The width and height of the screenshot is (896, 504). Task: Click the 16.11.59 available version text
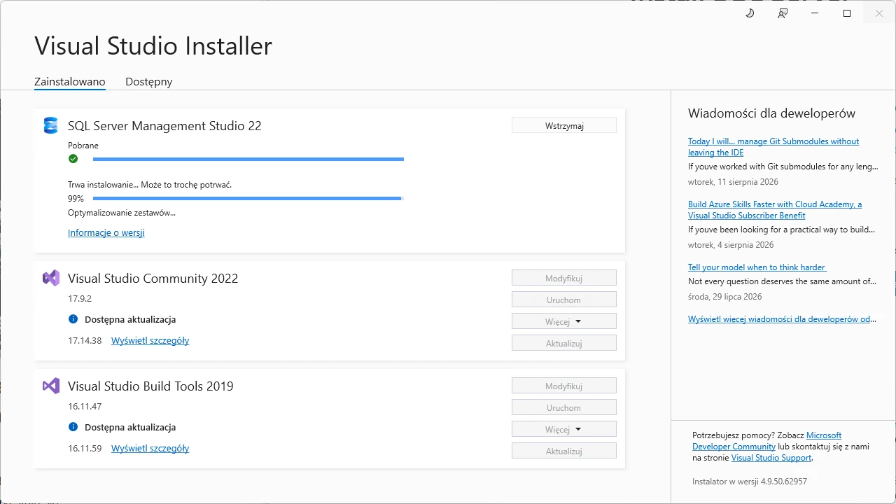[85, 448]
